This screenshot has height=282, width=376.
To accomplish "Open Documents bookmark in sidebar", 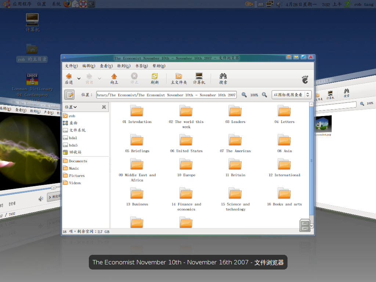I will (75, 161).
